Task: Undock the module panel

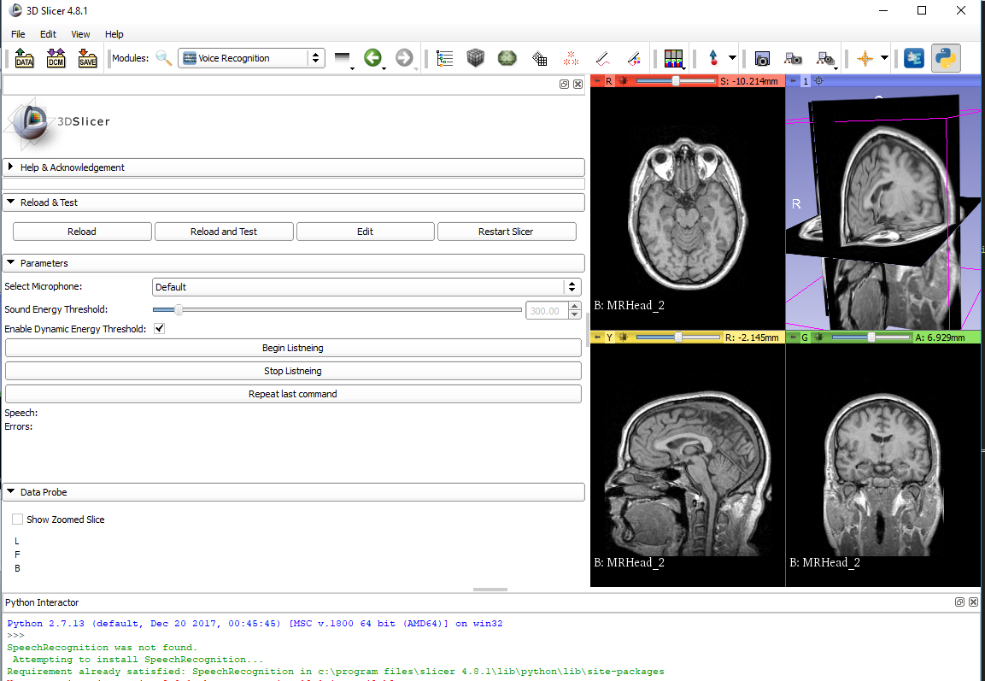Action: 564,85
